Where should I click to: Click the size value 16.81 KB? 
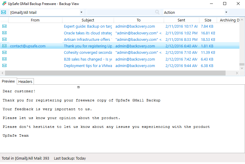tap(208, 33)
